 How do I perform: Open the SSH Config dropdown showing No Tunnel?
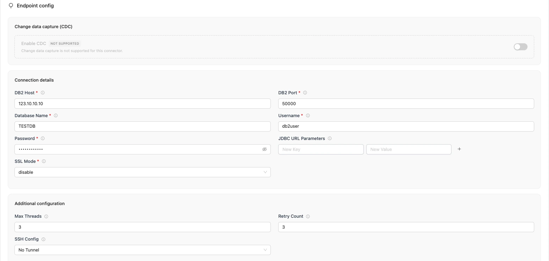143,250
